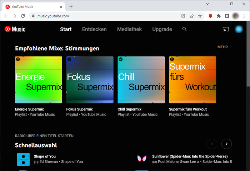This screenshot has width=250, height=171.
Task: Click the Chill Supermix title link
Action: pyautogui.click(x=129, y=109)
